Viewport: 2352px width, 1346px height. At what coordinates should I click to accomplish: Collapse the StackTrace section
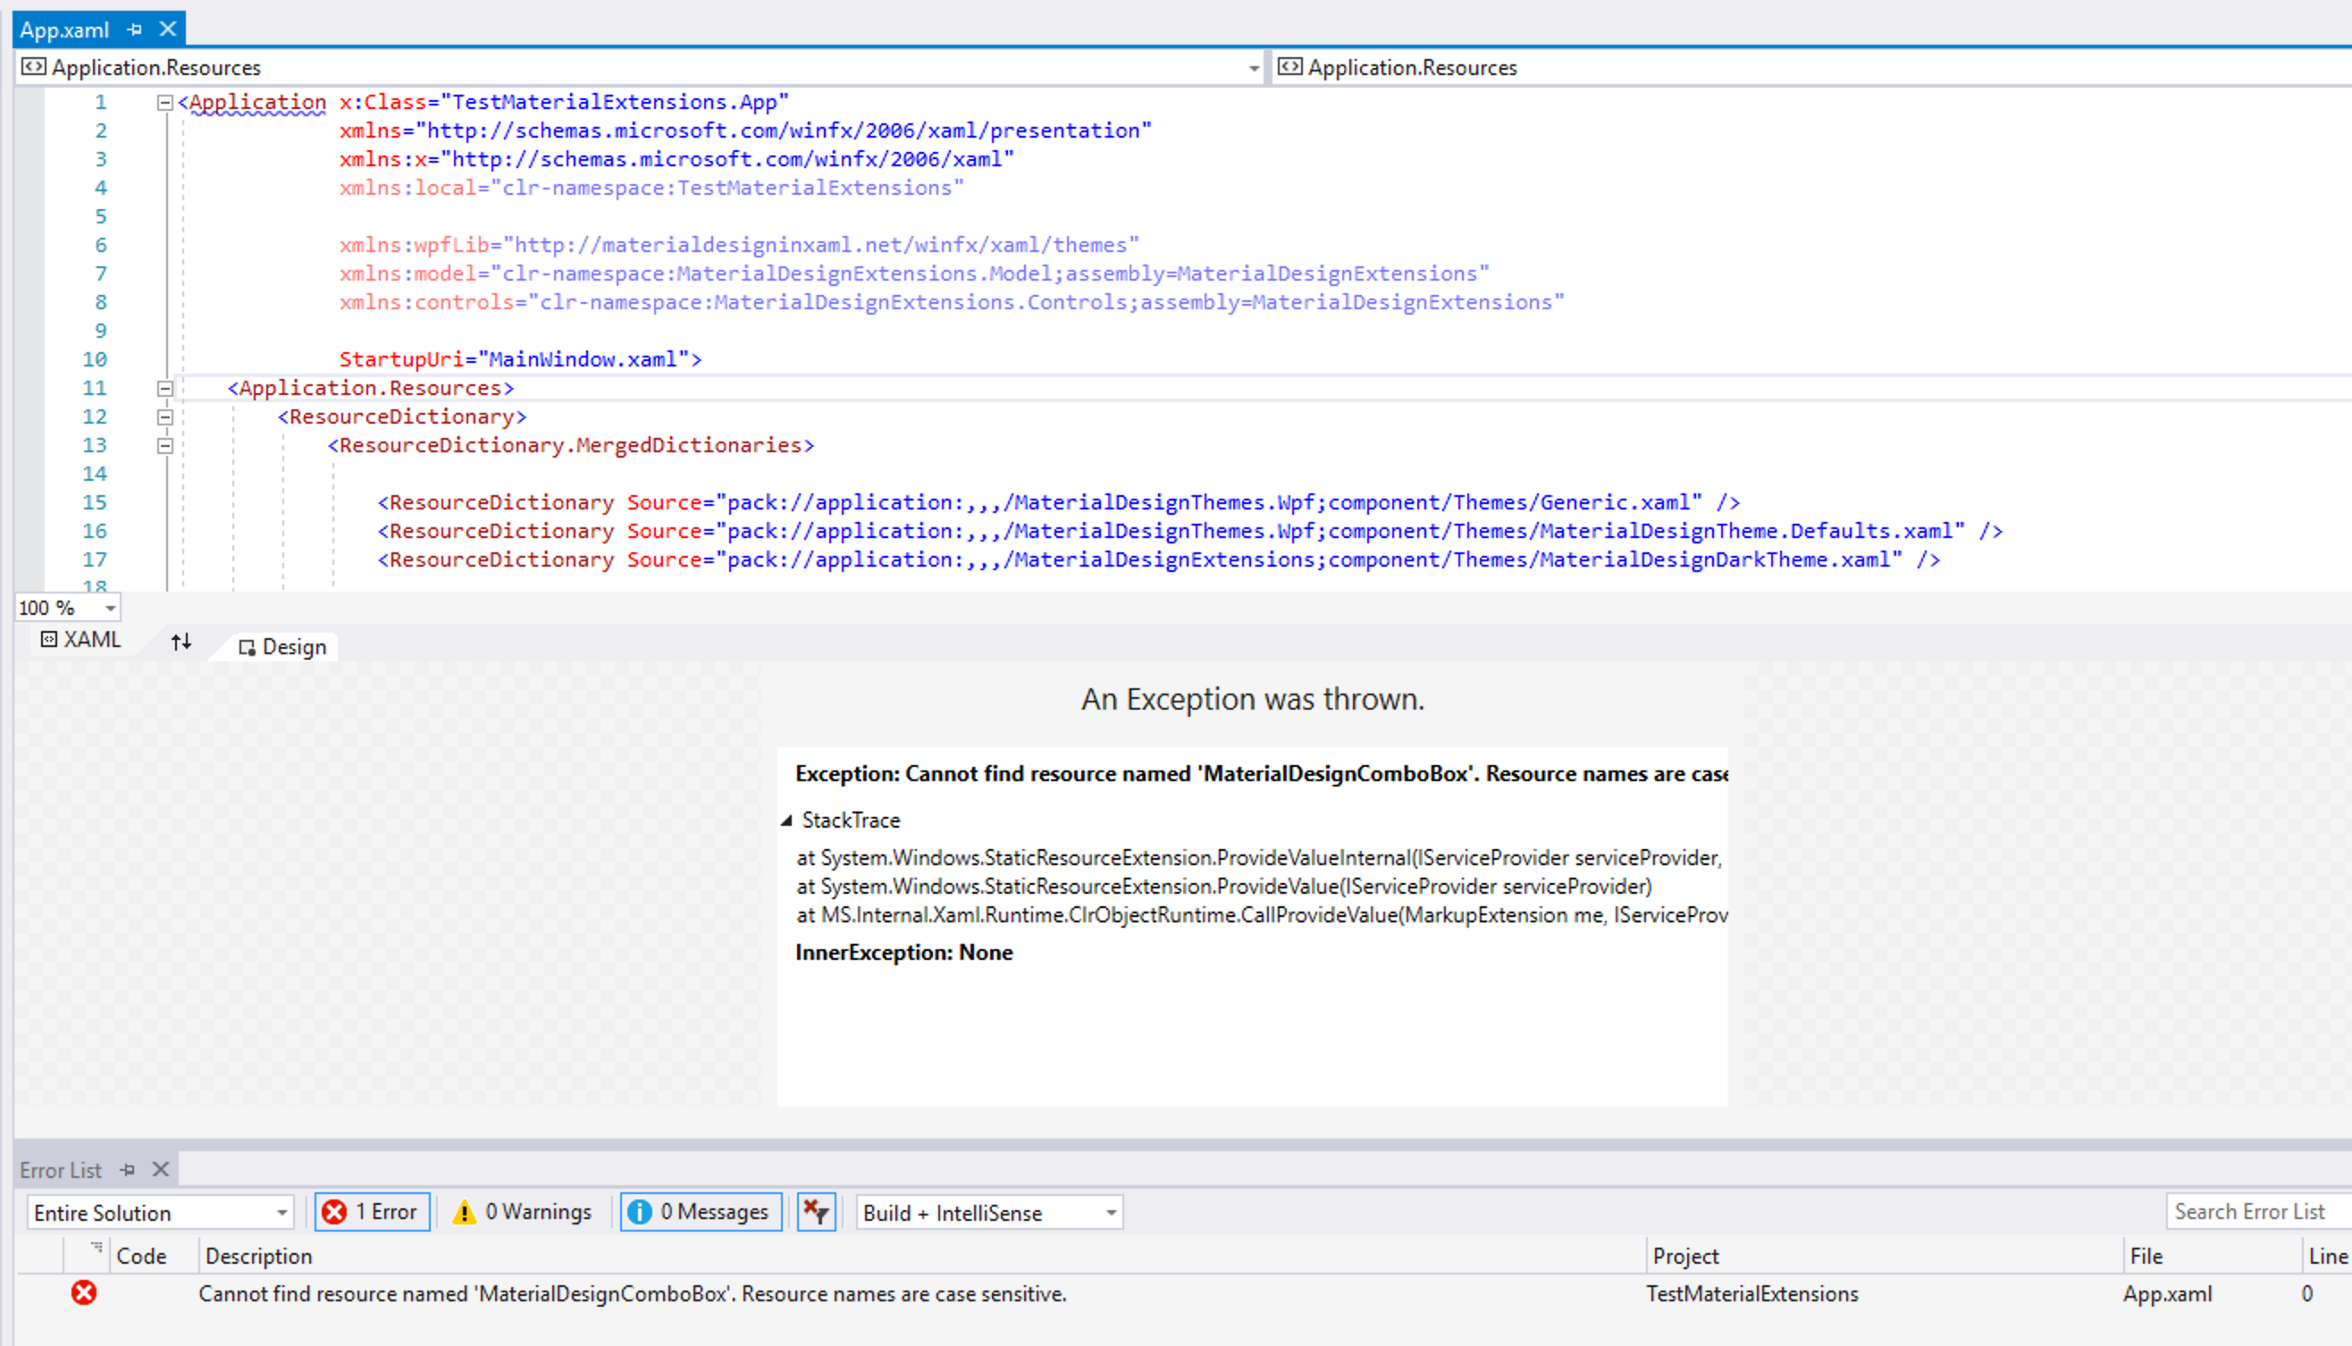(787, 820)
